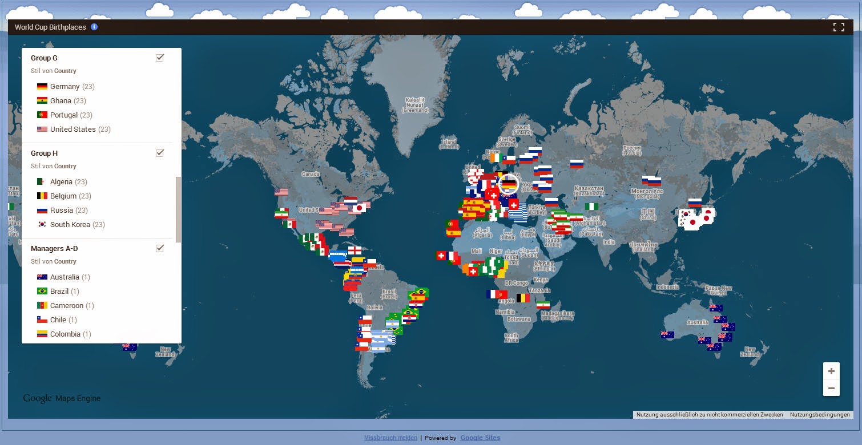Click the Swiss flag marker off West Africa's coast
This screenshot has width=862, height=445.
click(441, 256)
